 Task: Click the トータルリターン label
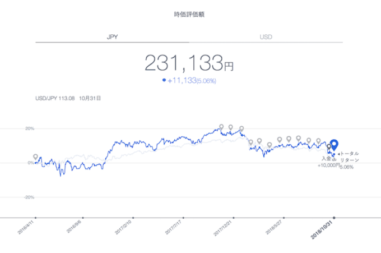pyautogui.click(x=349, y=157)
